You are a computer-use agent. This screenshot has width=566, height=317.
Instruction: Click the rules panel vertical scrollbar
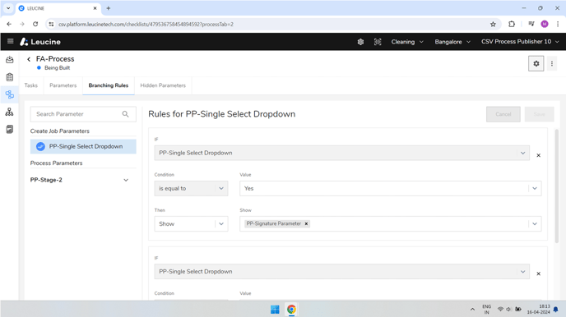pyautogui.click(x=557, y=187)
